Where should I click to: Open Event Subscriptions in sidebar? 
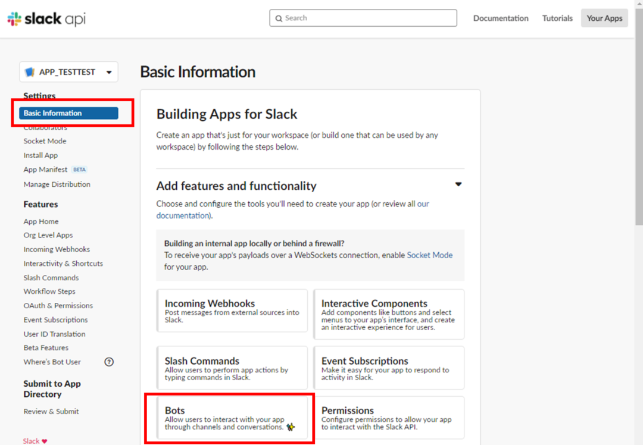point(55,319)
